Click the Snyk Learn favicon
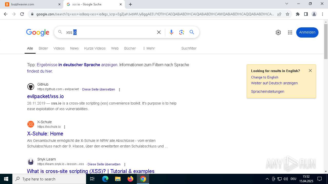Image resolution: width=328 pixels, height=184 pixels. [31, 162]
